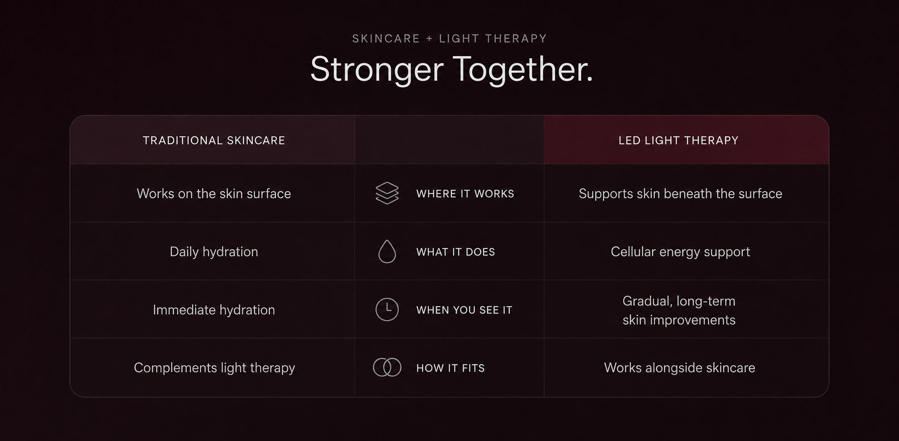Select the Traditional Skincare column header
The image size is (899, 441).
pyautogui.click(x=214, y=140)
